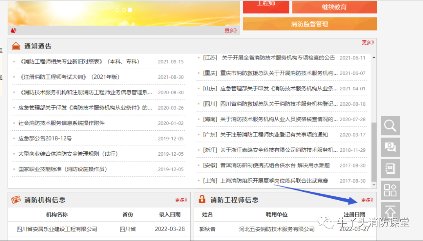Click scroll-down arrow of regional notices list
The height and width of the screenshot is (241, 423).
coord(374,185)
